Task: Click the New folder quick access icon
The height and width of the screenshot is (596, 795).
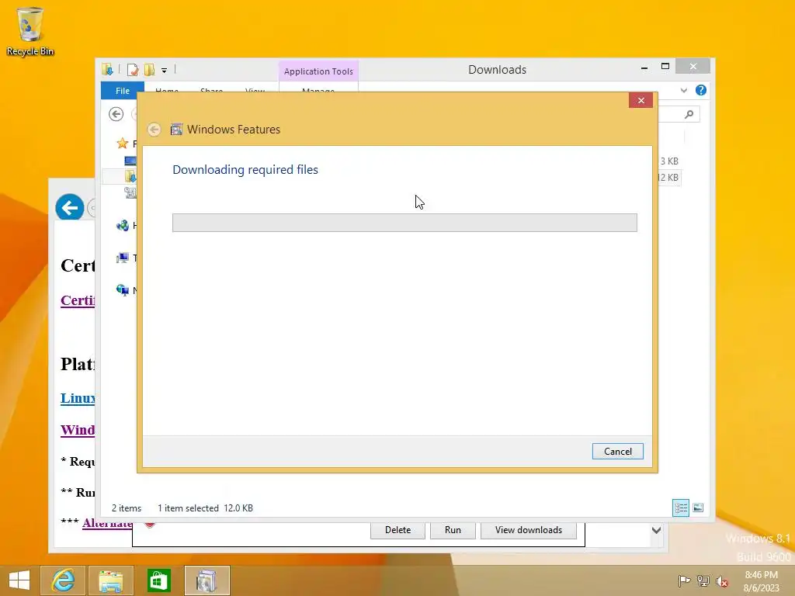Action: 149,69
